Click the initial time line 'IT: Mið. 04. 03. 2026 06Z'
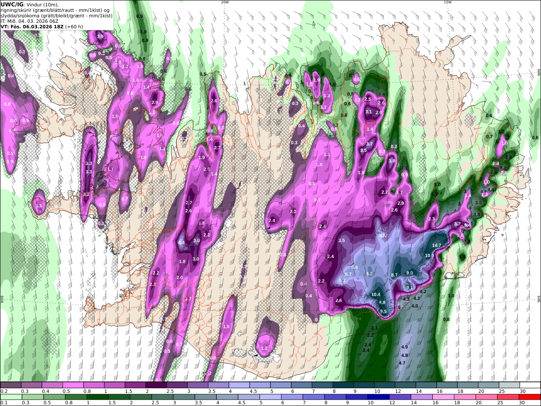Viewport: 541px width, 406px height. pos(30,21)
